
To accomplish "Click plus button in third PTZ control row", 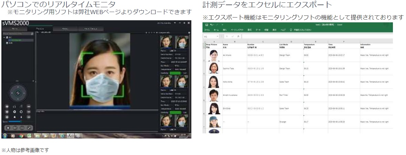I will click(7, 117).
